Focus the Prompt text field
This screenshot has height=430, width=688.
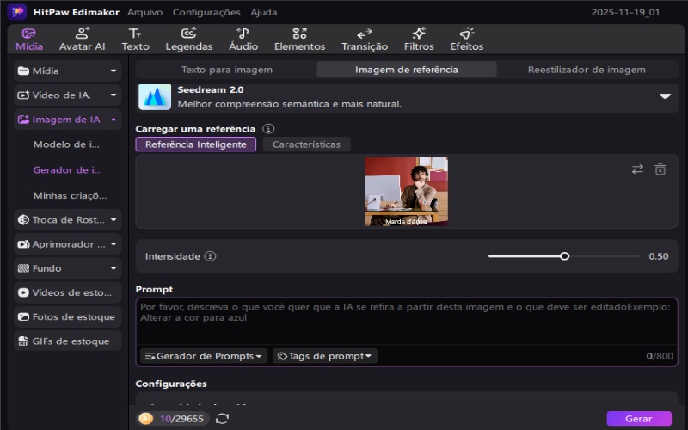(406, 322)
